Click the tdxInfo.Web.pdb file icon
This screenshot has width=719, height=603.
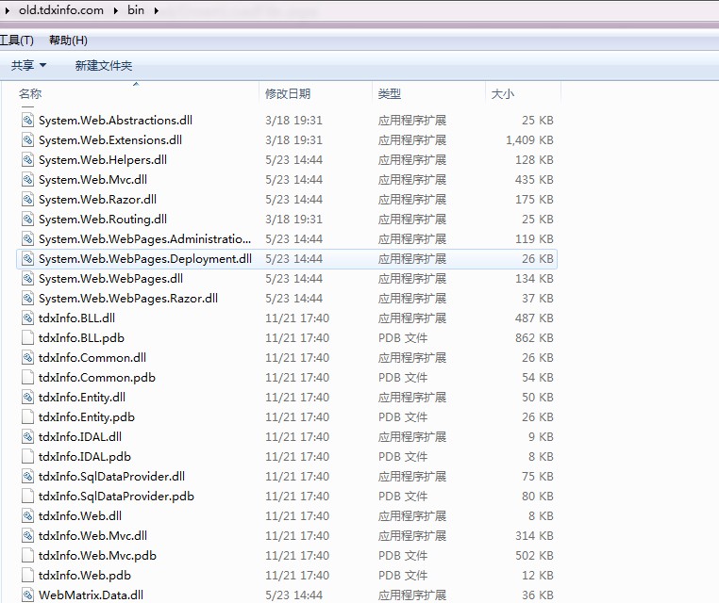click(x=28, y=575)
